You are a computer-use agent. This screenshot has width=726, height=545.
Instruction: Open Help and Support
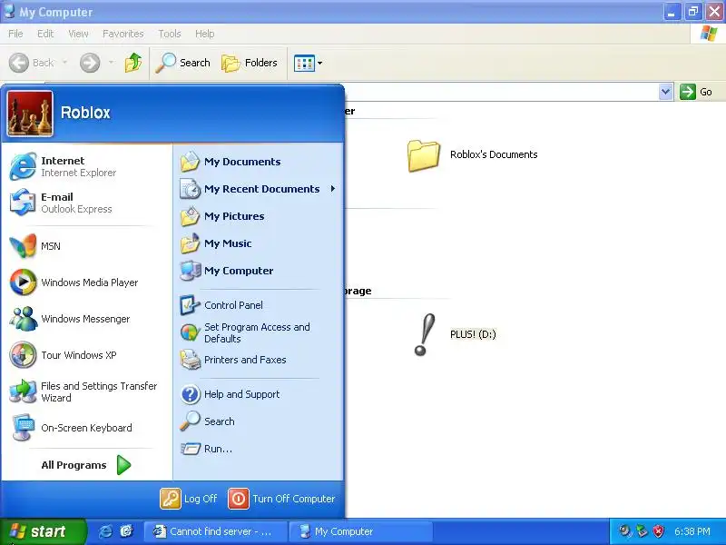[x=259, y=394]
